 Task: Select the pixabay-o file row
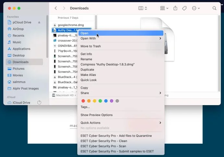pos(65,87)
